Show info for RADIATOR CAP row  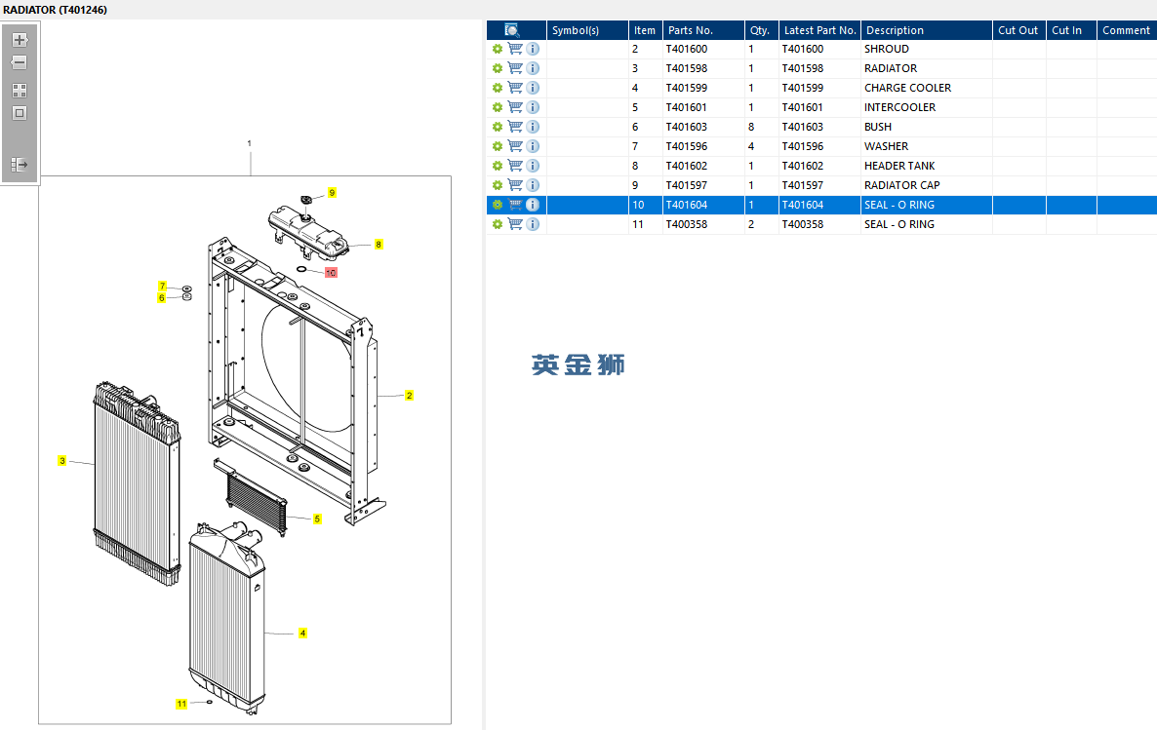[533, 185]
